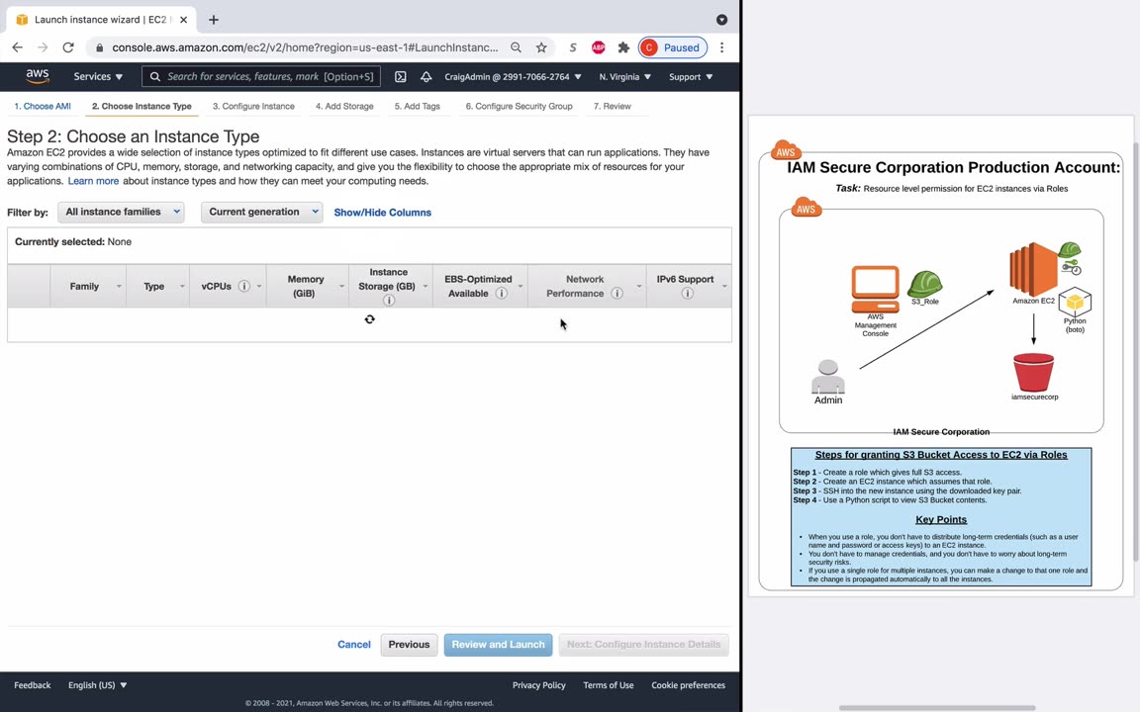Open the CraigAdmin account dropdown
The height and width of the screenshot is (712, 1140).
point(513,76)
